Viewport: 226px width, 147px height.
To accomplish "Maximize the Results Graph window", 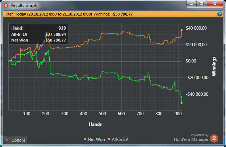I will click(201, 4).
